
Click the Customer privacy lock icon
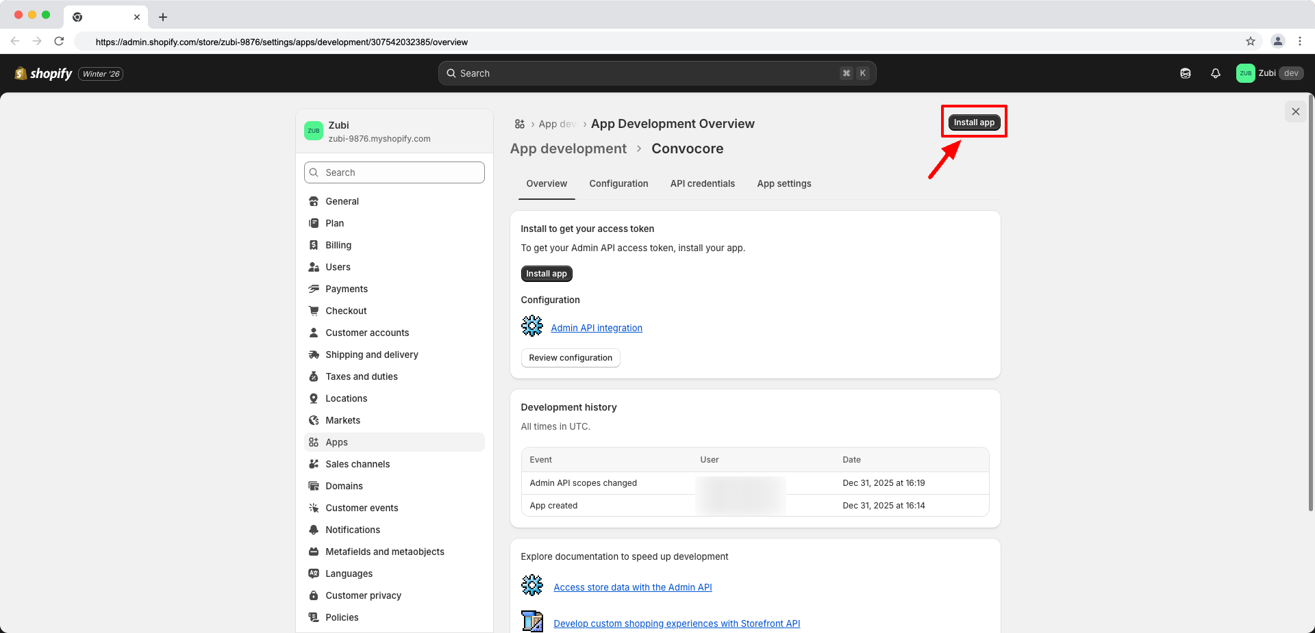[x=314, y=595]
